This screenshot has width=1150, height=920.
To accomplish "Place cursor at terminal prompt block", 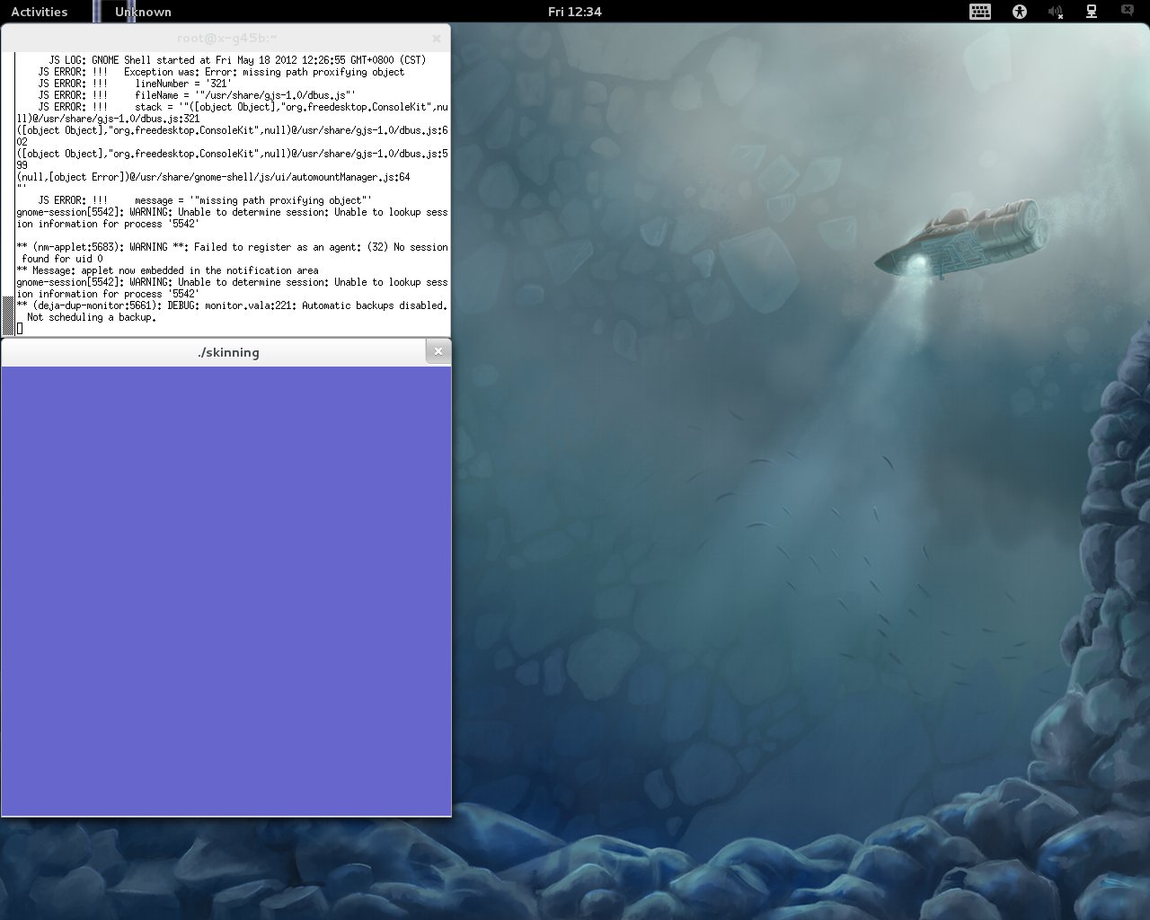I will click(x=20, y=329).
